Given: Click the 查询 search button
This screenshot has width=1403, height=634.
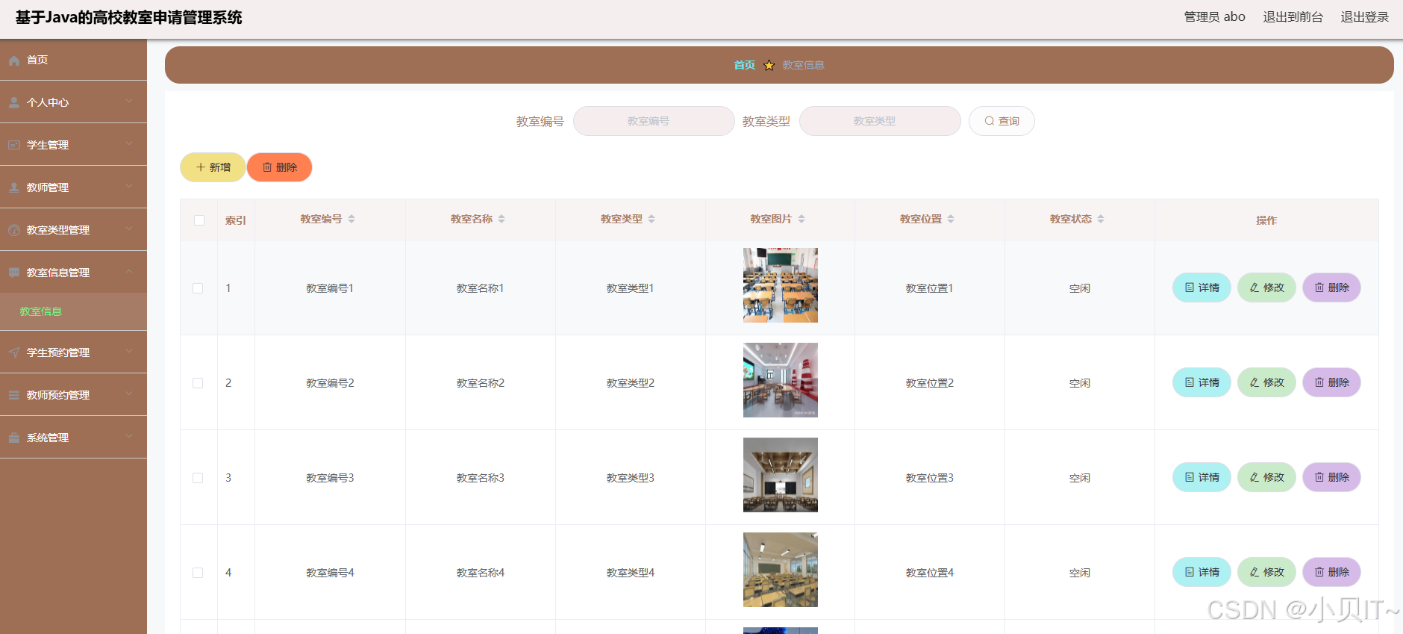Looking at the screenshot, I should click(1002, 121).
